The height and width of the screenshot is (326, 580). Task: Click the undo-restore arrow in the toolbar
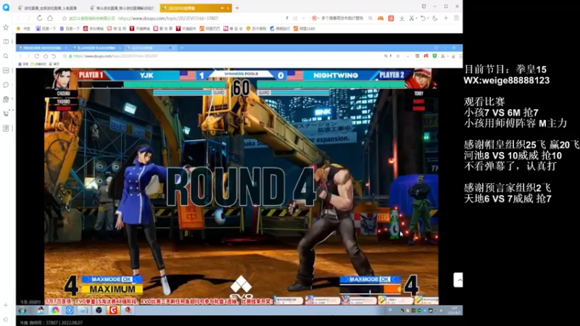click(423, 18)
